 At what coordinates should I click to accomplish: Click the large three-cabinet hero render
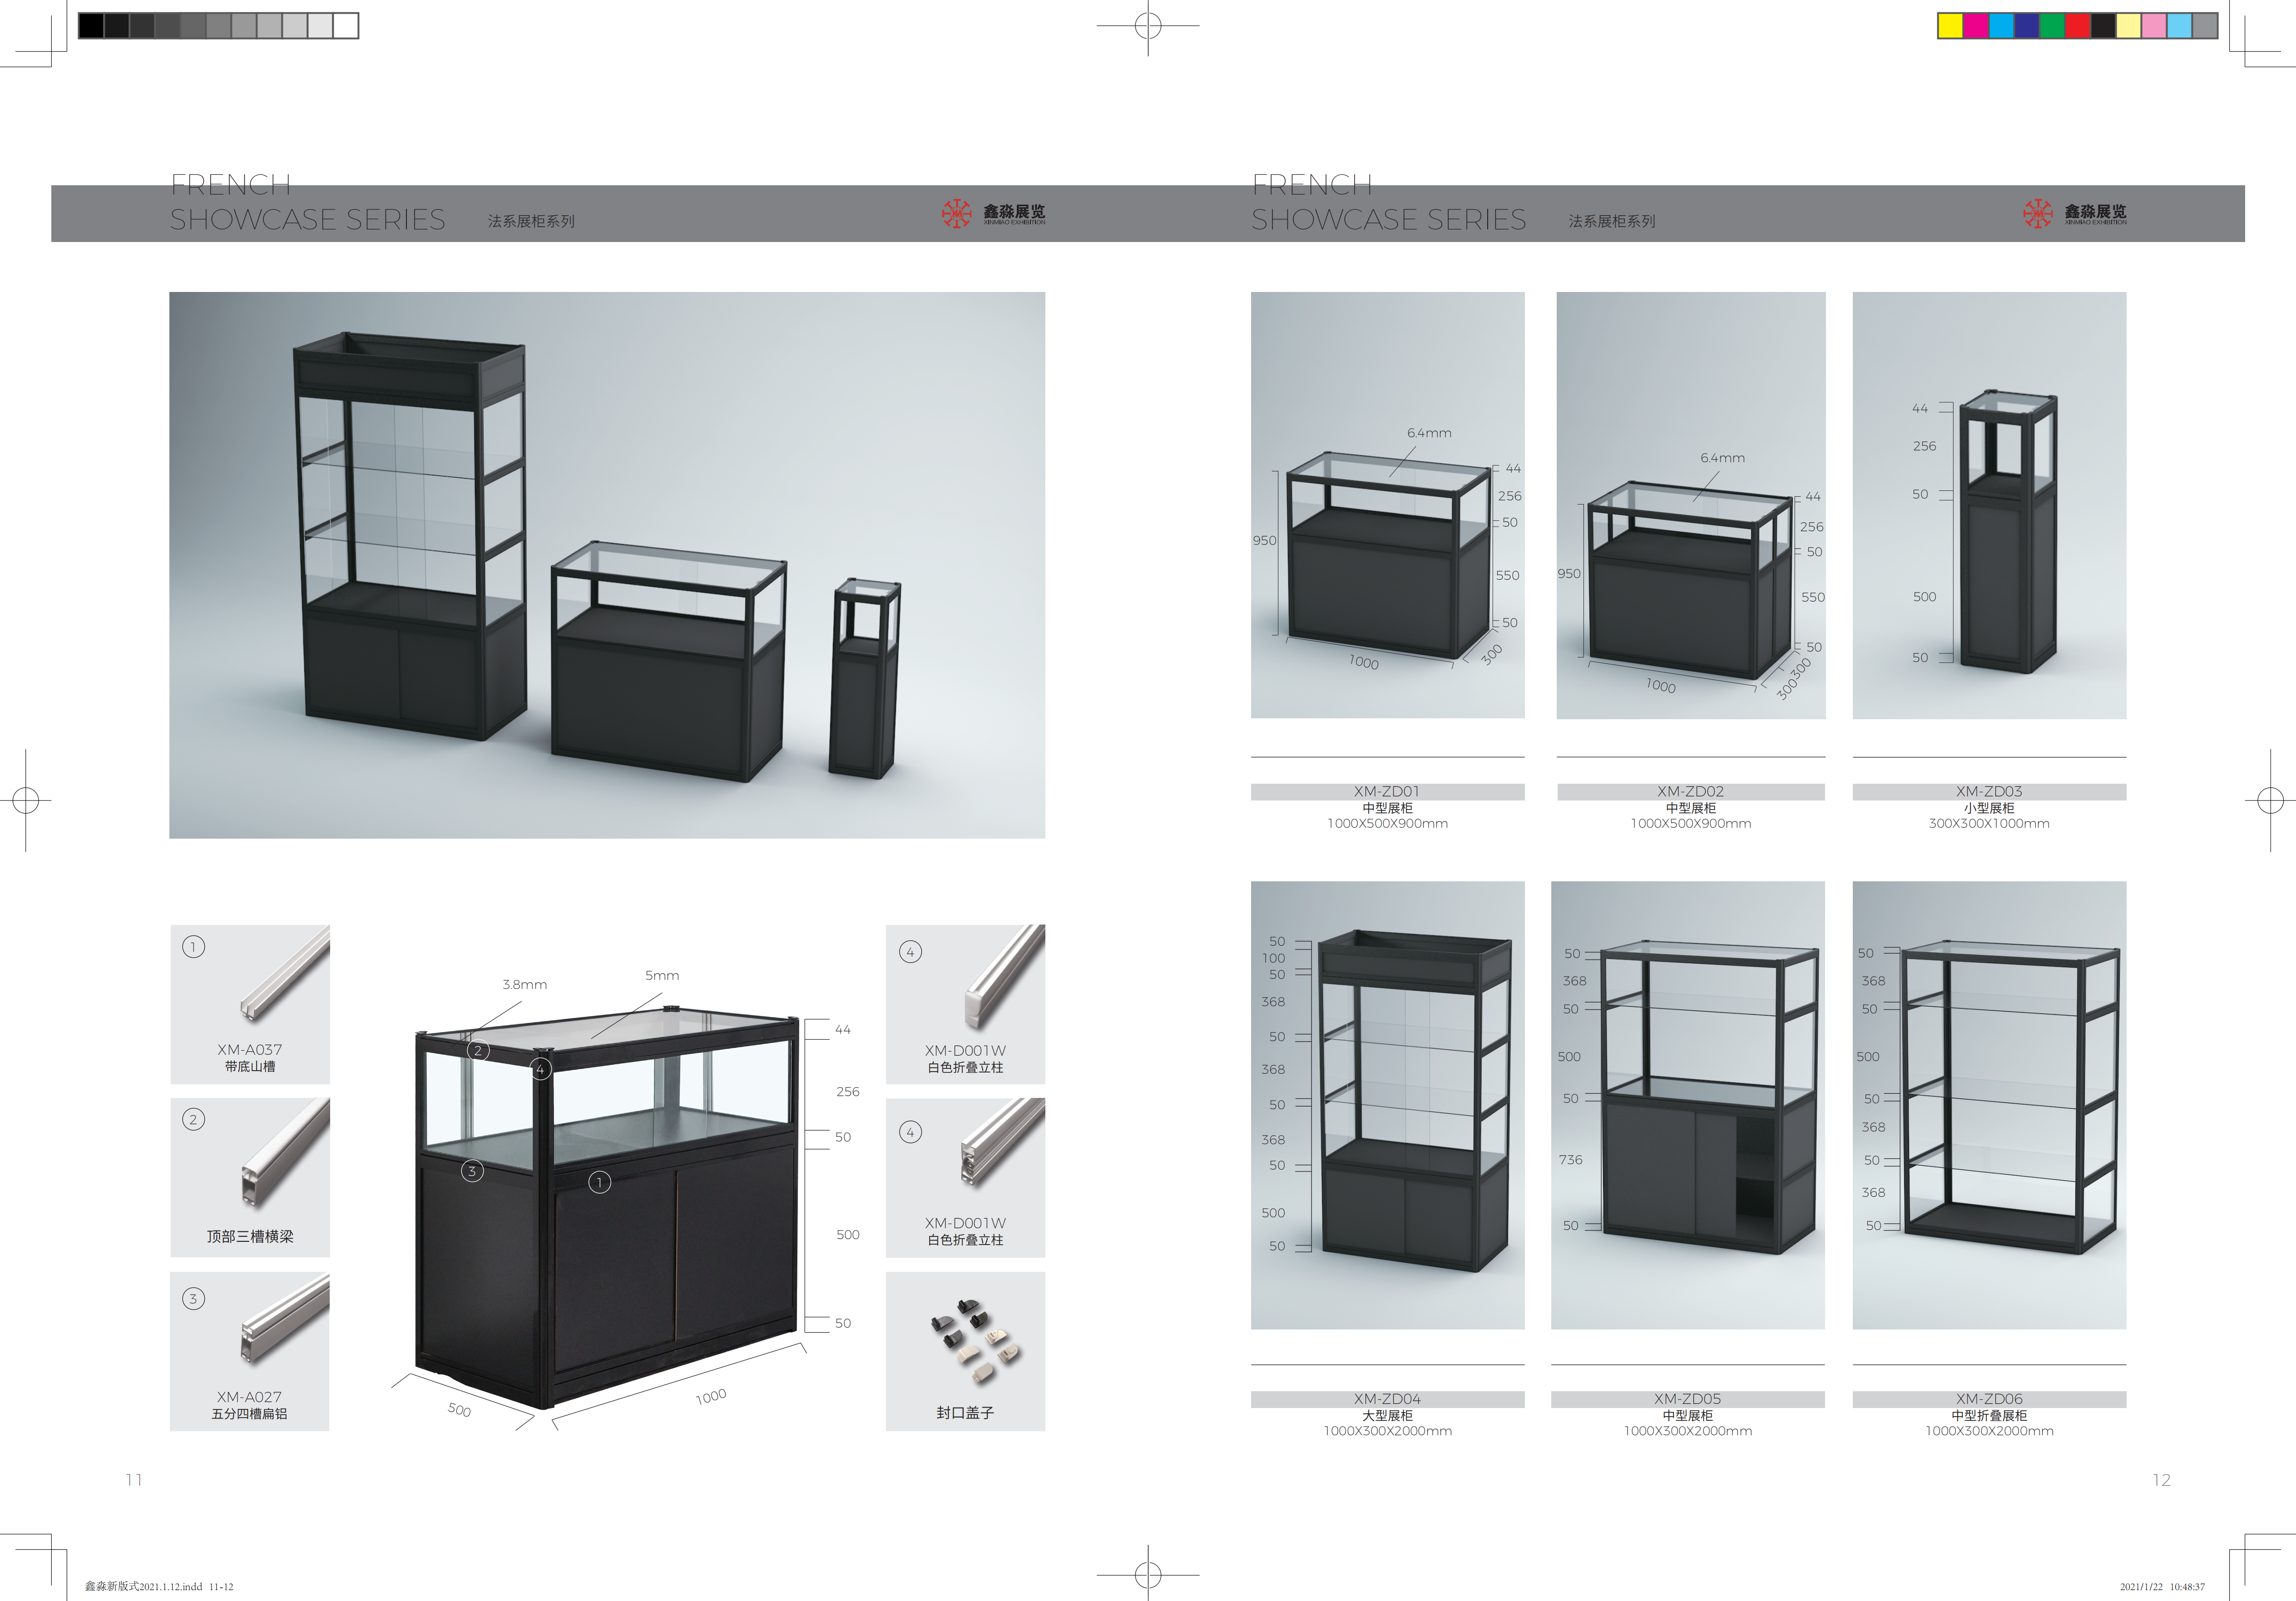(x=607, y=565)
